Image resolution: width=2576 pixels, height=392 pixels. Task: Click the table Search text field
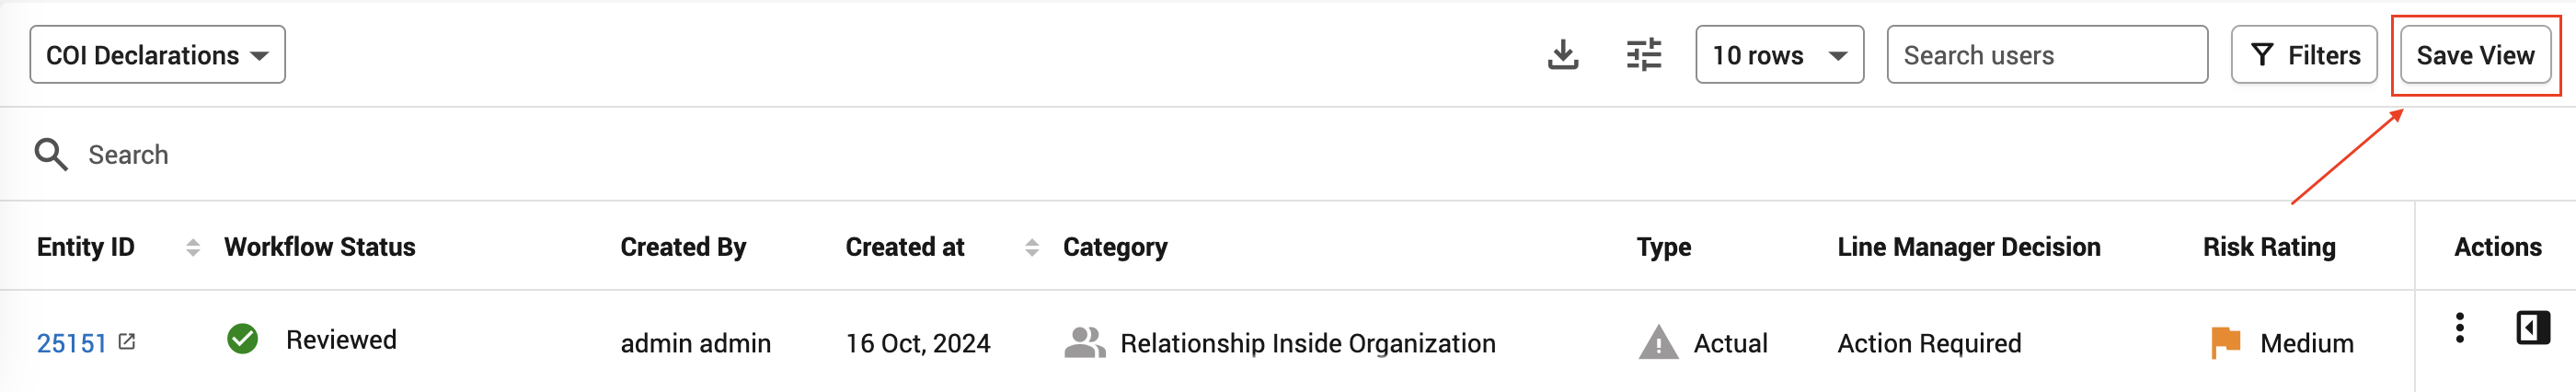1300,155
